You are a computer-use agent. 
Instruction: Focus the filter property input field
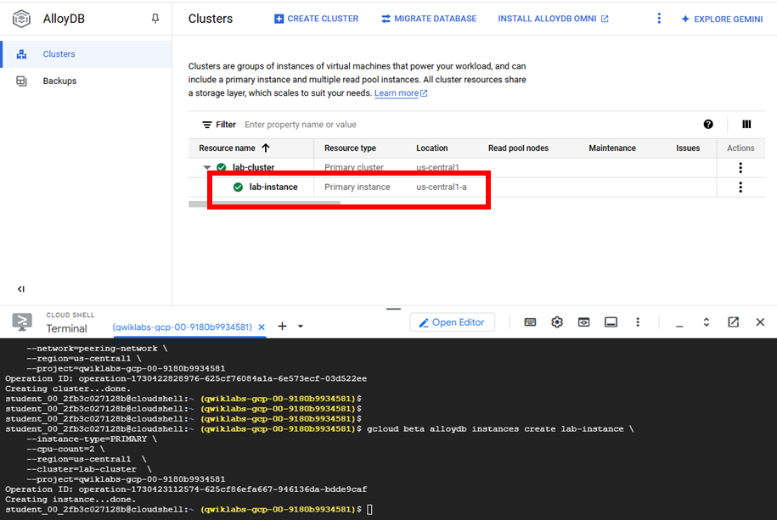click(301, 125)
